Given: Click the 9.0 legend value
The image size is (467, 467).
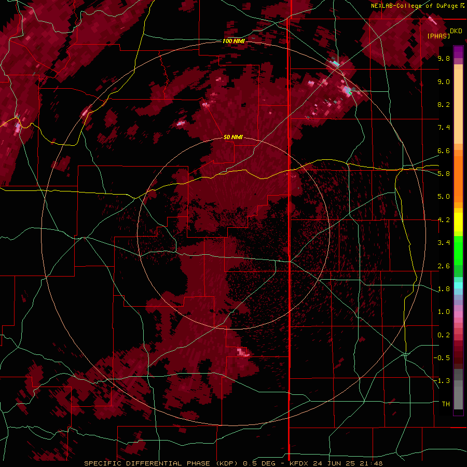Looking at the screenshot, I should tap(444, 81).
